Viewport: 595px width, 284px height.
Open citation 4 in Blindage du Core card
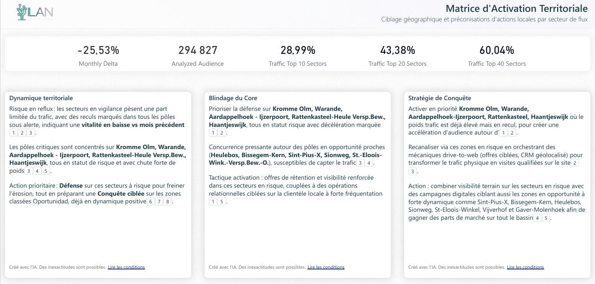369,163
